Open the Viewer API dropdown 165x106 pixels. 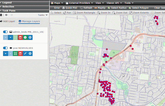pyautogui.click(x=114, y=3)
